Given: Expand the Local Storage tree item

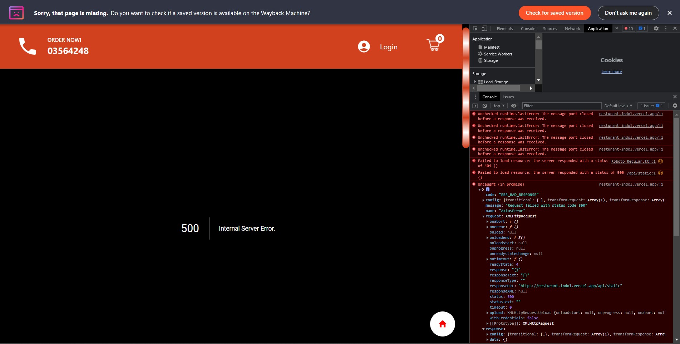Looking at the screenshot, I should (475, 82).
